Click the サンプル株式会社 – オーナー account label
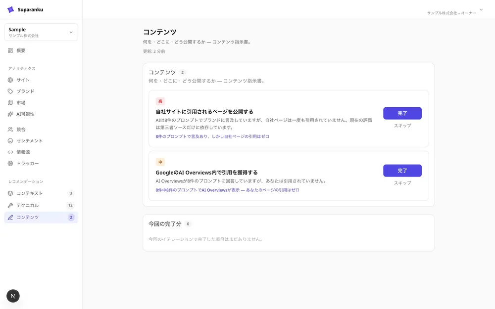495x309 pixels. tap(451, 13)
